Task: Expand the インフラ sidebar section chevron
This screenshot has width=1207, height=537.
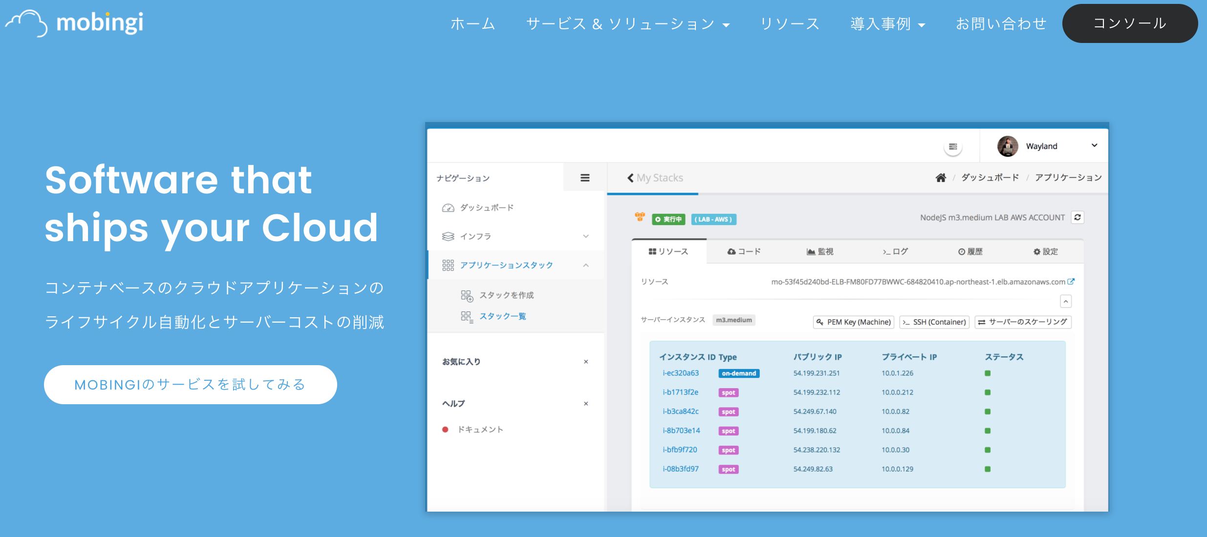Action: coord(586,236)
